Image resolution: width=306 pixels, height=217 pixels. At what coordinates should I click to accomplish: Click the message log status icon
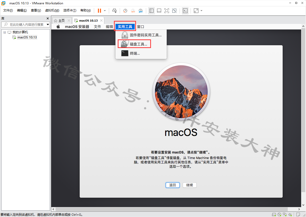click(298, 215)
